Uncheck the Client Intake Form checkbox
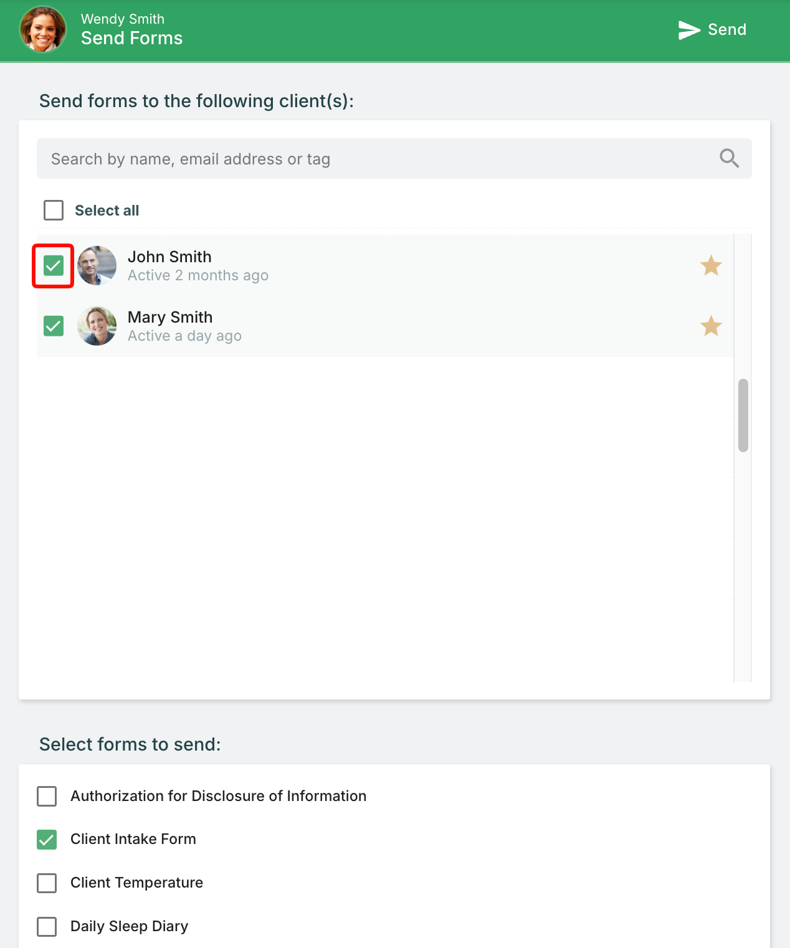This screenshot has width=790, height=948. pyautogui.click(x=47, y=840)
